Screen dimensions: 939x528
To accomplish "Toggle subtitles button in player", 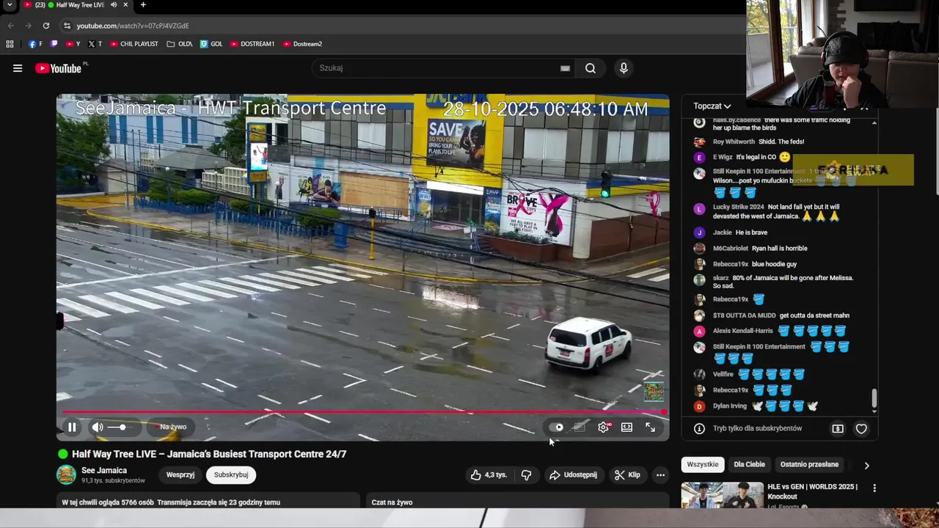I will click(x=580, y=427).
